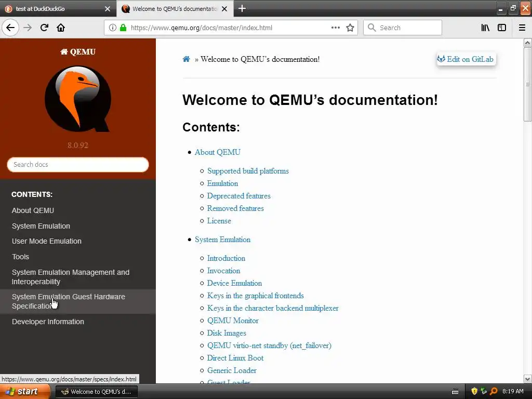Image resolution: width=532 pixels, height=399 pixels.
Task: Open the browser home page
Action: tap(61, 28)
